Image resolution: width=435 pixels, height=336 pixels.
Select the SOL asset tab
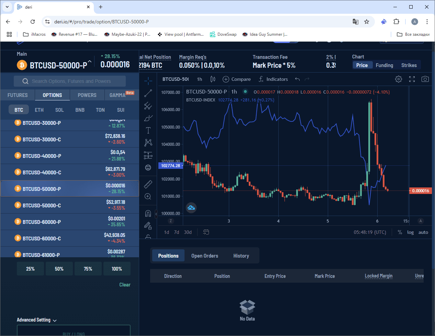(x=59, y=110)
